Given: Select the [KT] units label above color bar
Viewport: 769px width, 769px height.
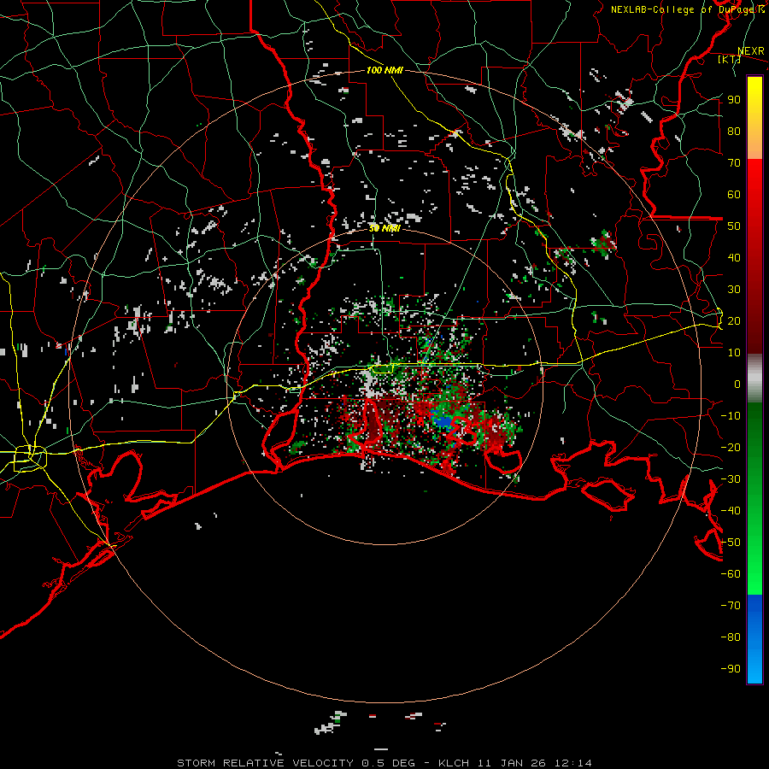Looking at the screenshot, I should 730,59.
